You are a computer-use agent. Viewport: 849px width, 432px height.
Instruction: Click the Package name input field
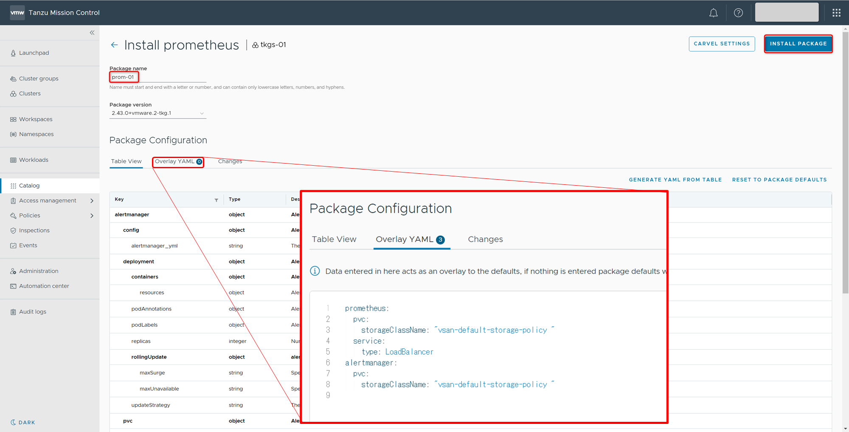coord(157,77)
